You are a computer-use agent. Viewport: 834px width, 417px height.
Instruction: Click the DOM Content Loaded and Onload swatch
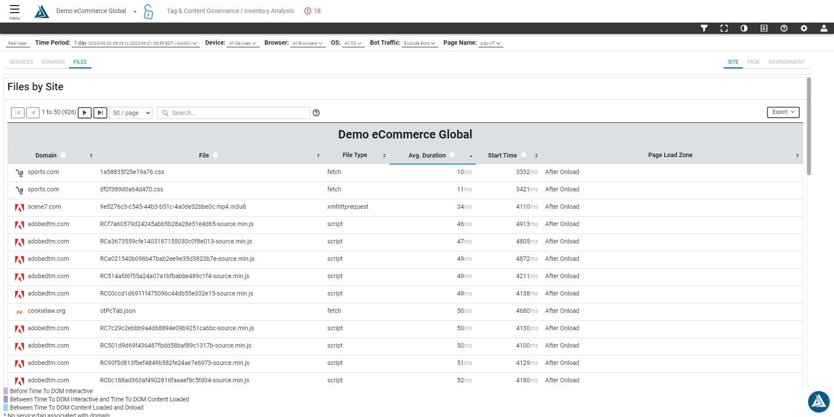(6, 407)
